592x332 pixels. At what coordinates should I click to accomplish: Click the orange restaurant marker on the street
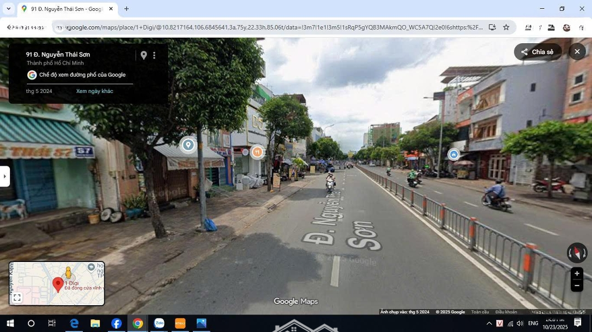tap(257, 152)
